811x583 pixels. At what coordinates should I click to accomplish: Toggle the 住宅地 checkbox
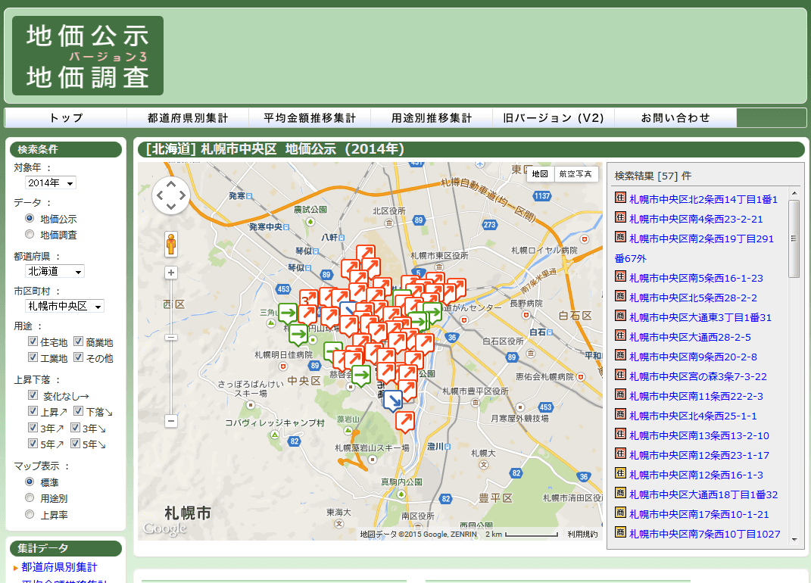33,341
